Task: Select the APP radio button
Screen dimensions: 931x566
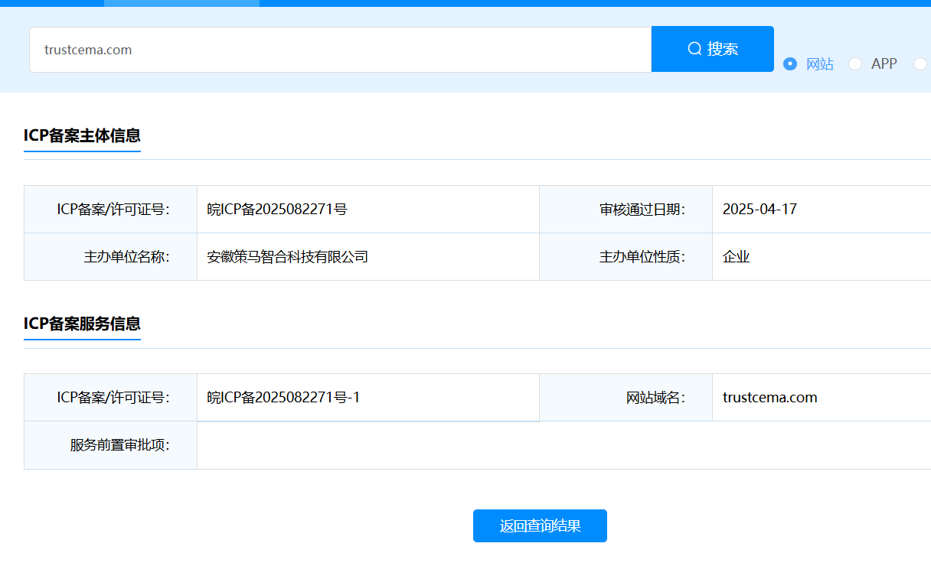Action: point(855,64)
